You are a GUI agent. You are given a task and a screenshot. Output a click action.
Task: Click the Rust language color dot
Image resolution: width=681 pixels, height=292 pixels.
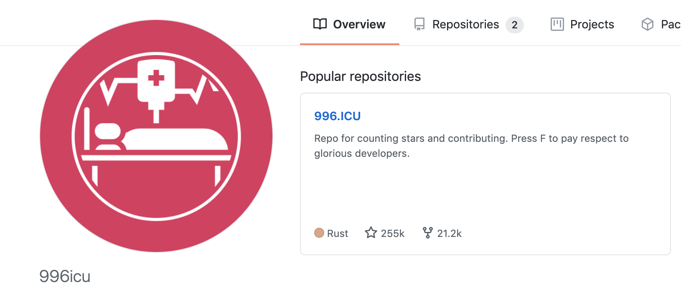[x=319, y=233]
